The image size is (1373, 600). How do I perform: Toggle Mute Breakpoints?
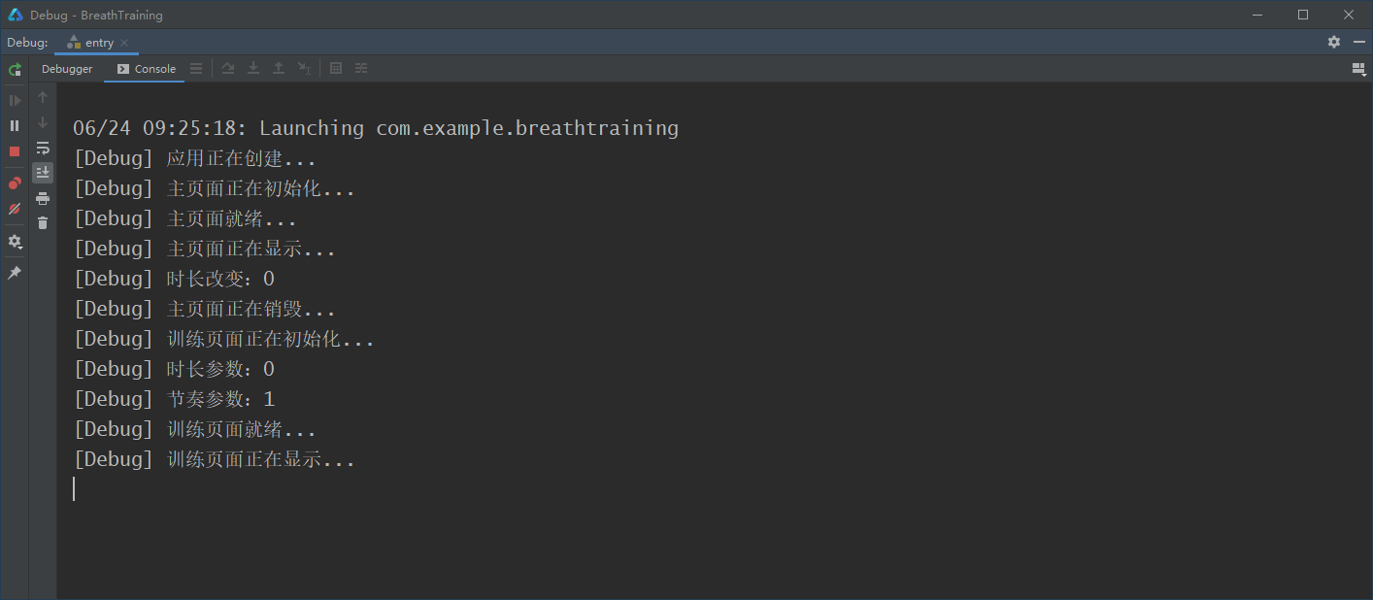pyautogui.click(x=15, y=209)
